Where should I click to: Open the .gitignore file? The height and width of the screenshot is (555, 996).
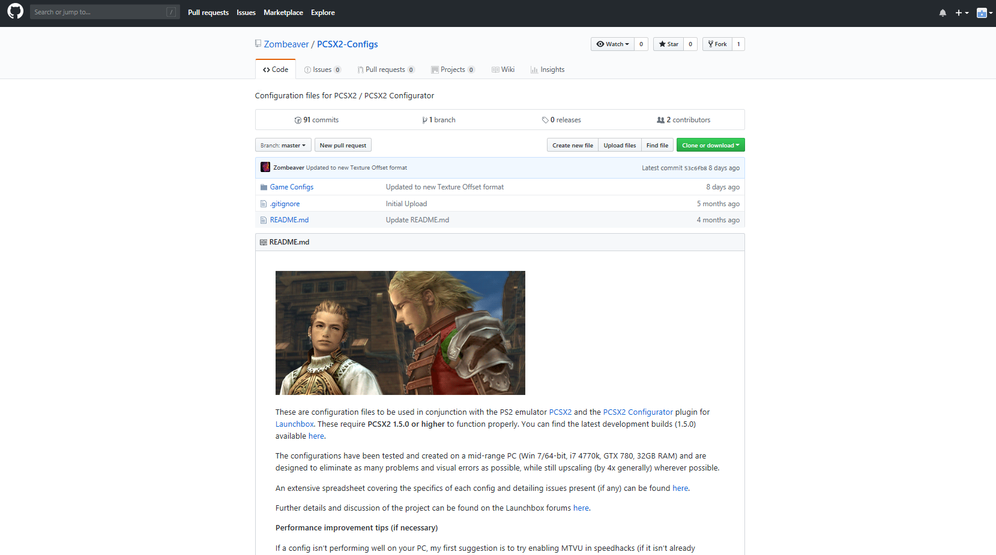pyautogui.click(x=285, y=204)
